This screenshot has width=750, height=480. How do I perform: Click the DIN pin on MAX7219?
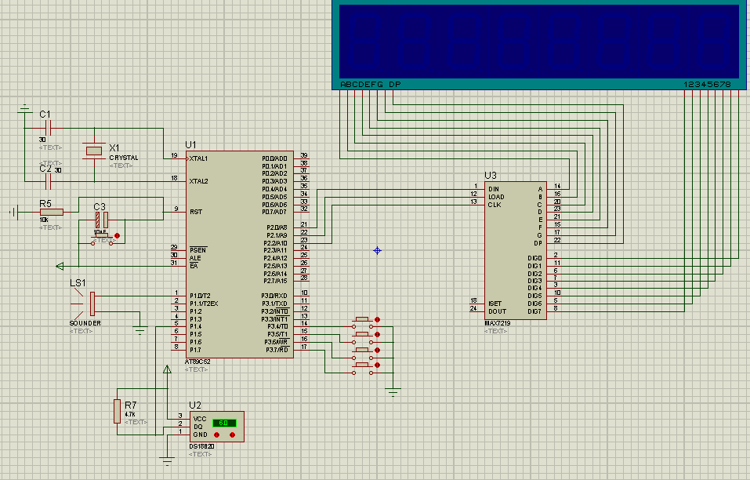pyautogui.click(x=477, y=189)
